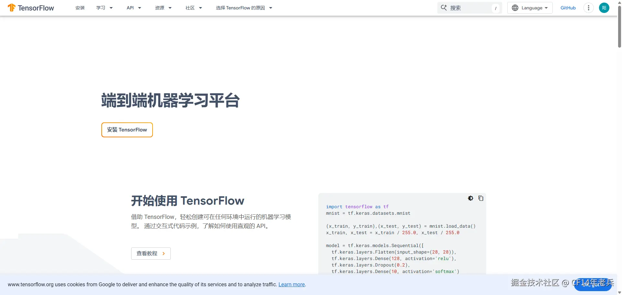Screen dimensions: 622x295
Task: Click the 安装 TensorFlow button
Action: coord(127,130)
